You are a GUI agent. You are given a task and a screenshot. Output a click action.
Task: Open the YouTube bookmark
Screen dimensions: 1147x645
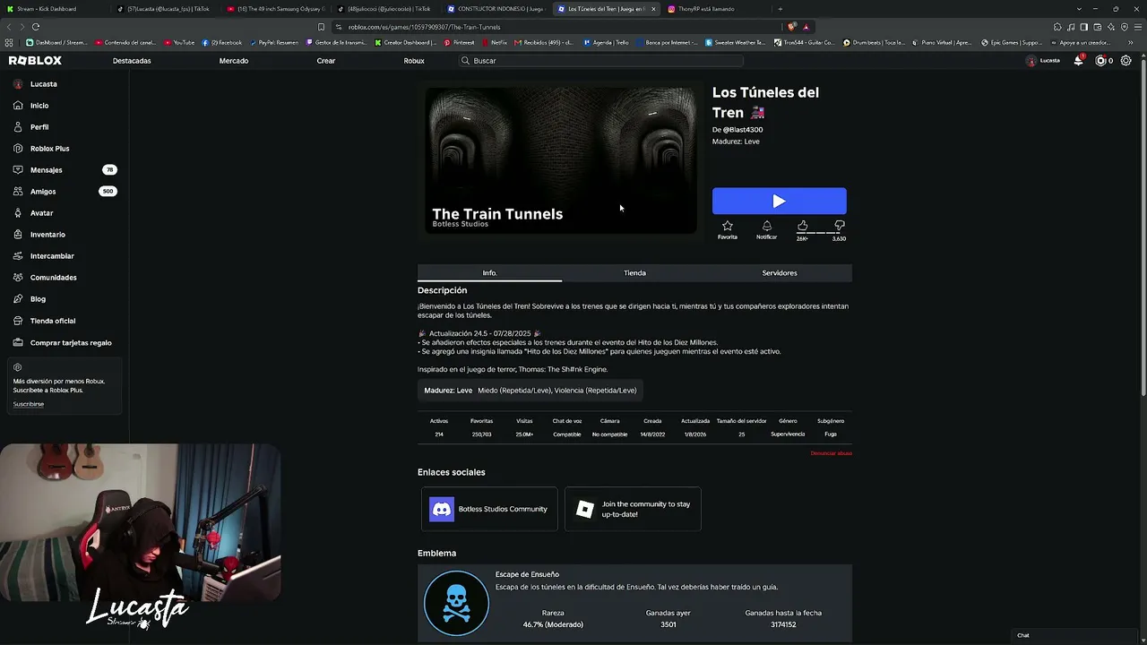(x=179, y=42)
